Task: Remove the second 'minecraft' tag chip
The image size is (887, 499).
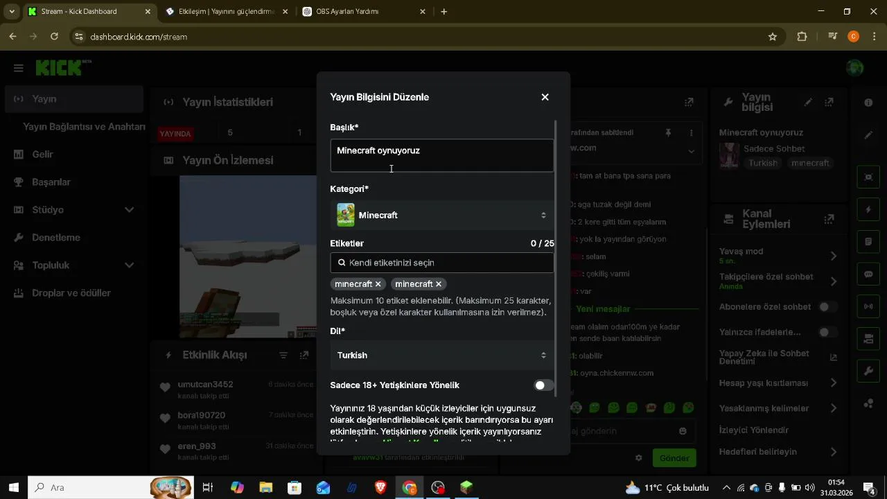Action: [x=439, y=284]
